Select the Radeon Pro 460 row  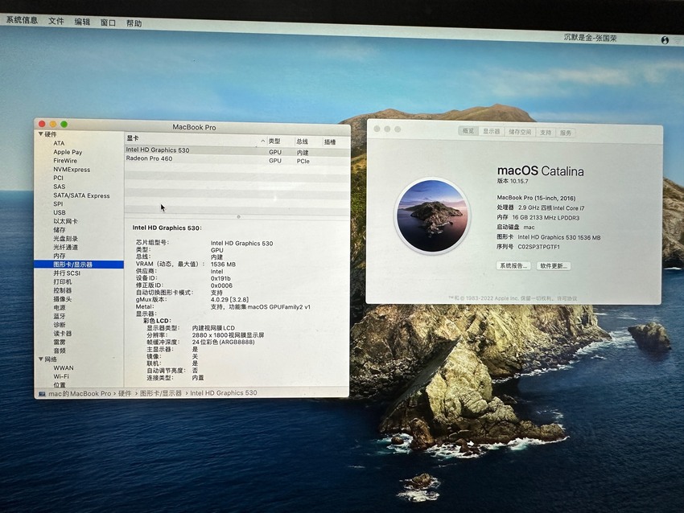[237, 159]
